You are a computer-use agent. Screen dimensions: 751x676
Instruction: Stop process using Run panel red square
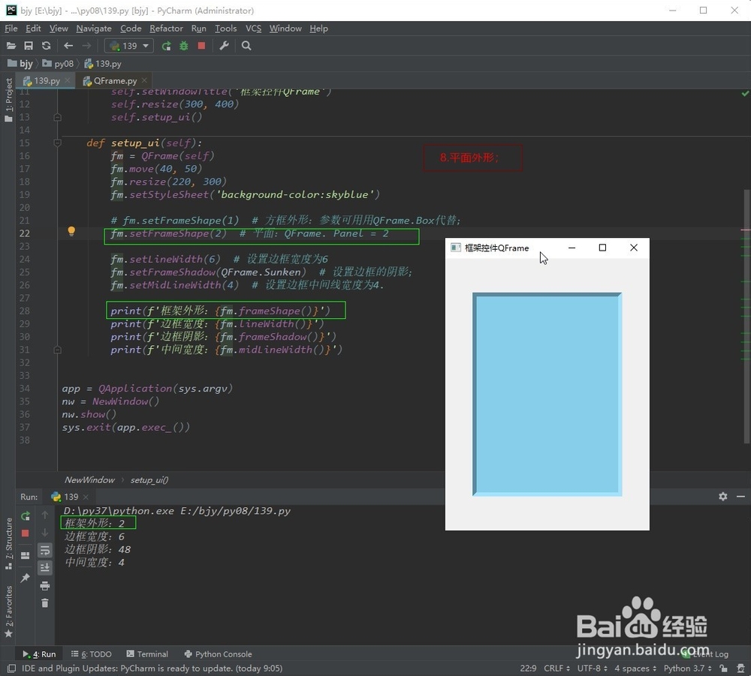pos(26,533)
